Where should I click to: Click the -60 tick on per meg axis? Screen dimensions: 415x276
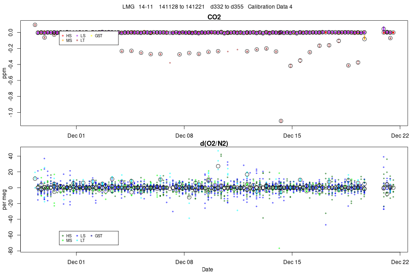[x=11, y=235]
